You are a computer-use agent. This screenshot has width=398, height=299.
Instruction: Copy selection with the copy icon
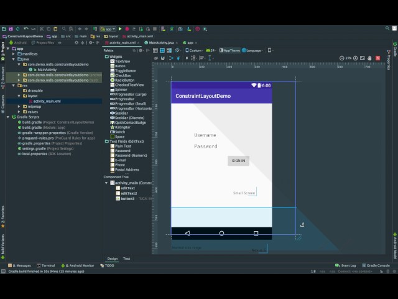[x=49, y=29]
